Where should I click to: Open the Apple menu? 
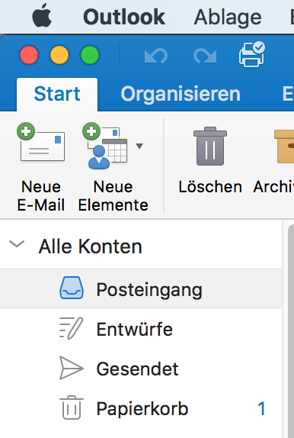pos(42,17)
